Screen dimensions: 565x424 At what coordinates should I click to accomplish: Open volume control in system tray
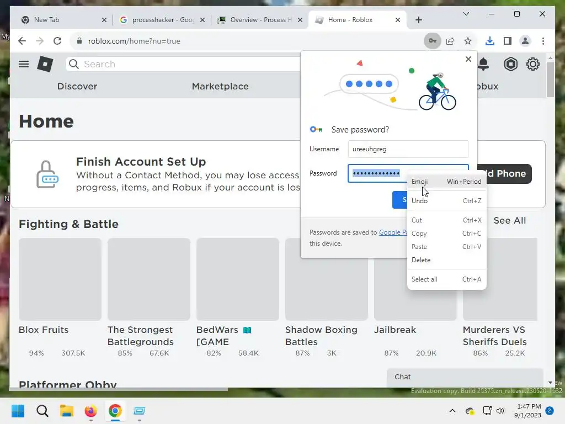tap(500, 411)
